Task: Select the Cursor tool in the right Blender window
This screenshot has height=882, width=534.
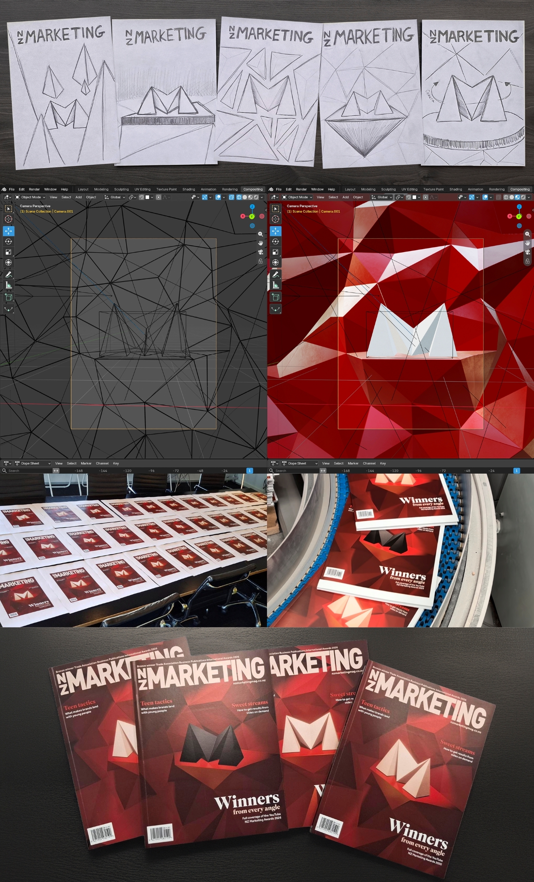Action: click(276, 219)
